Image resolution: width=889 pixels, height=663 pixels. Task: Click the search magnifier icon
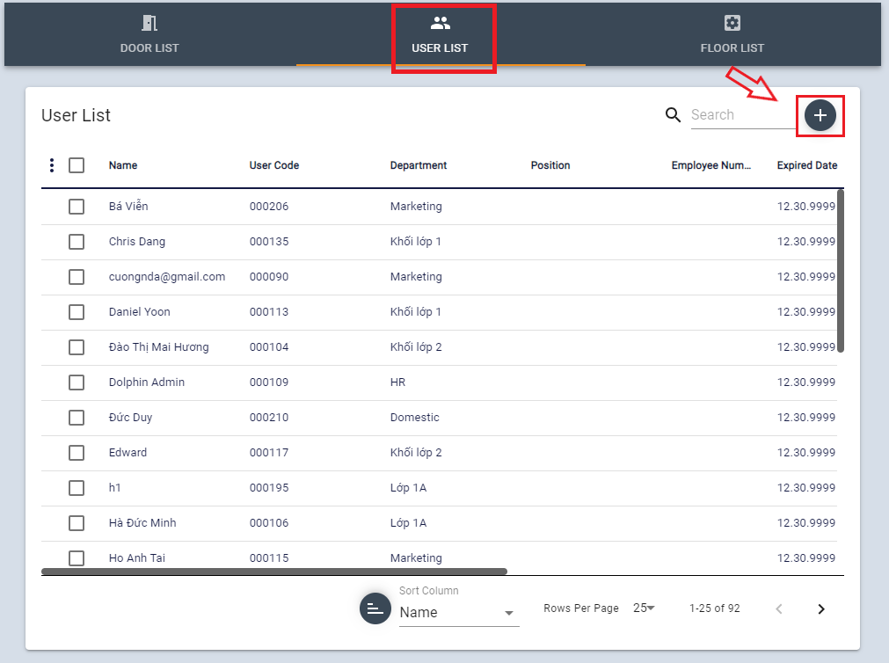pyautogui.click(x=673, y=115)
